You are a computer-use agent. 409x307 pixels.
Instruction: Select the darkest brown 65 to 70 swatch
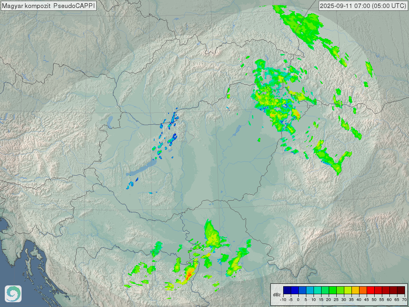[x=401, y=290]
